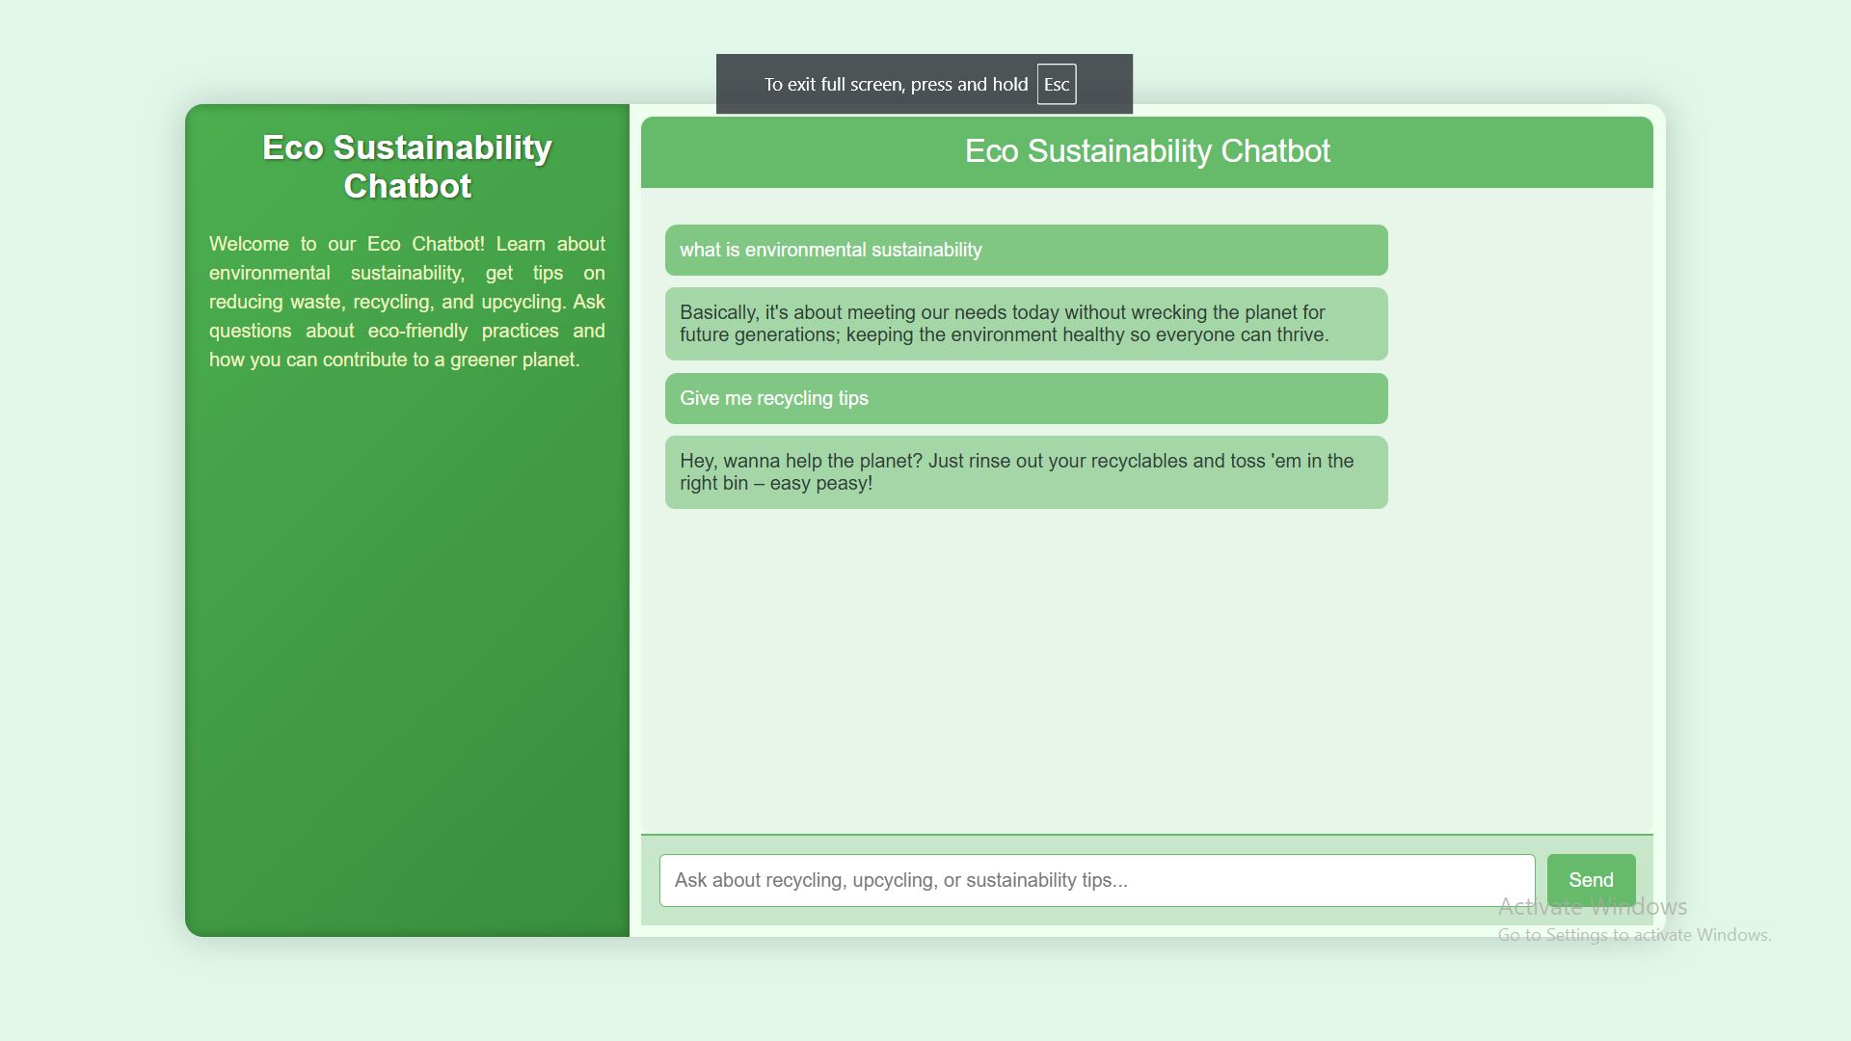Focus the 'Ask about recycling' input field
Viewport: 1851px width, 1041px height.
[1096, 880]
